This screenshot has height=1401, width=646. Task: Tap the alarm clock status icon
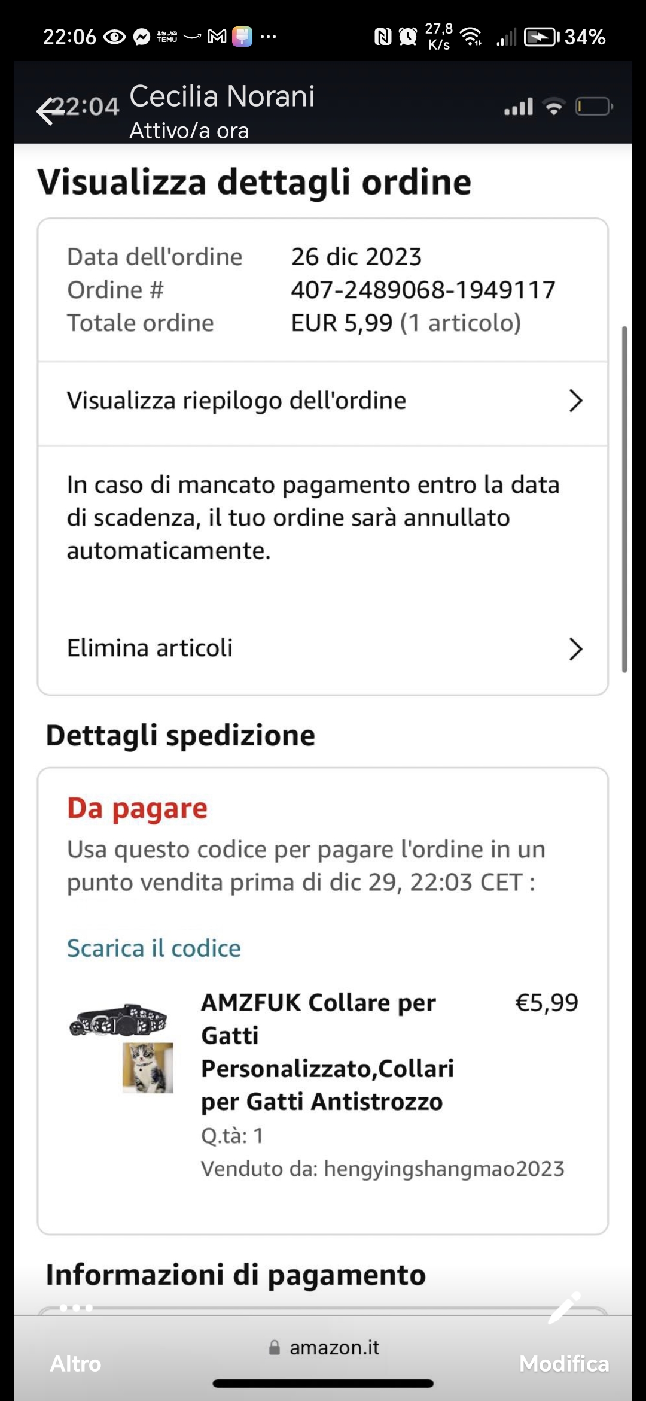[408, 37]
